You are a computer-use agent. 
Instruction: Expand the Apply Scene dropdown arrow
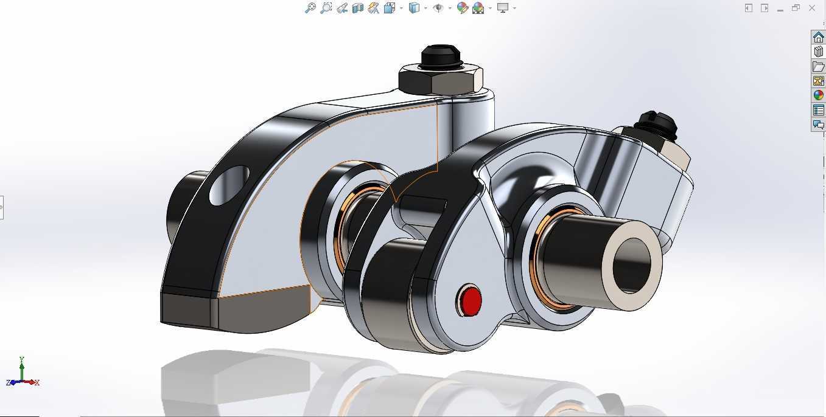click(x=490, y=8)
